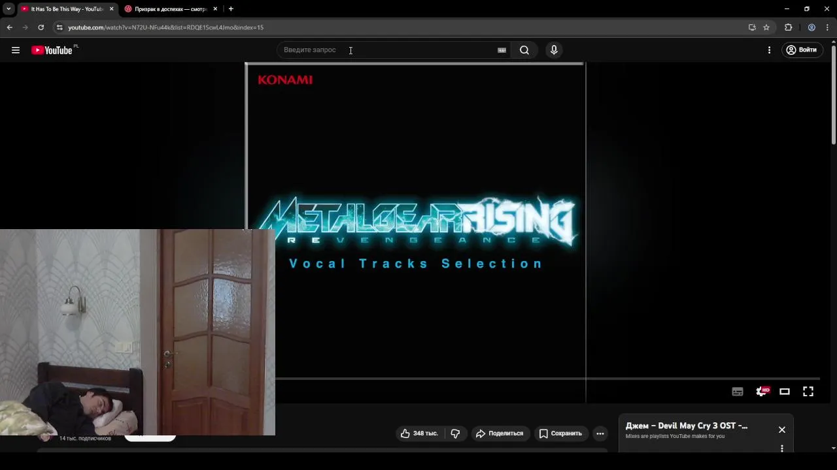The image size is (837, 470).
Task: Click the page vertical scrollbar thumb
Action: click(834, 94)
